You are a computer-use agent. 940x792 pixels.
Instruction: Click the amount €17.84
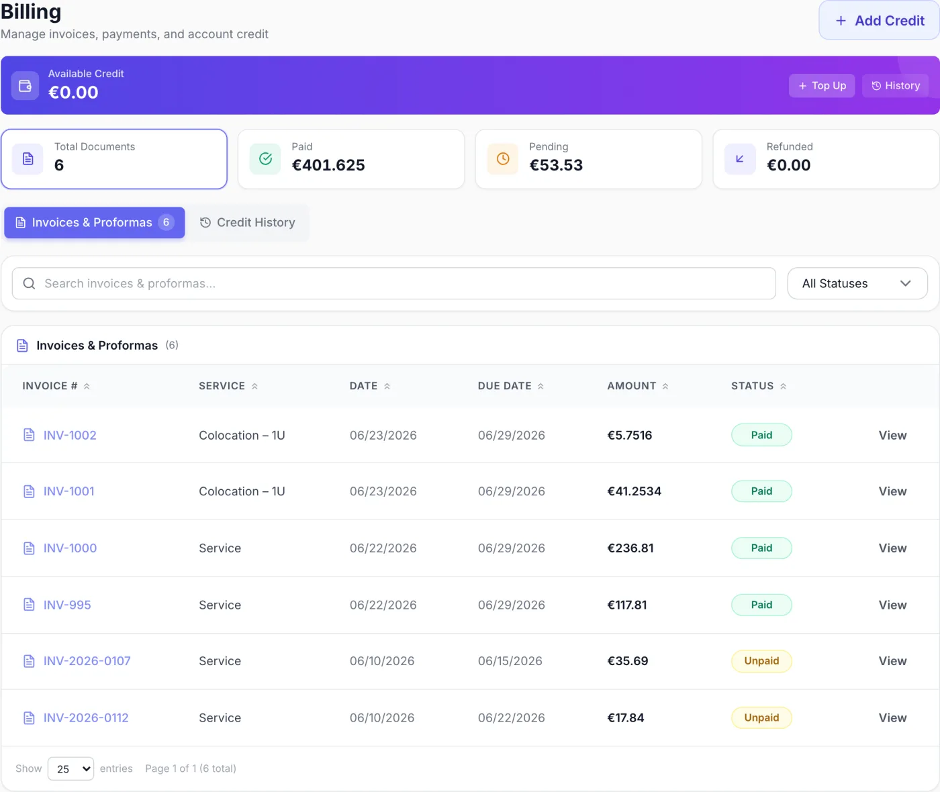tap(626, 718)
